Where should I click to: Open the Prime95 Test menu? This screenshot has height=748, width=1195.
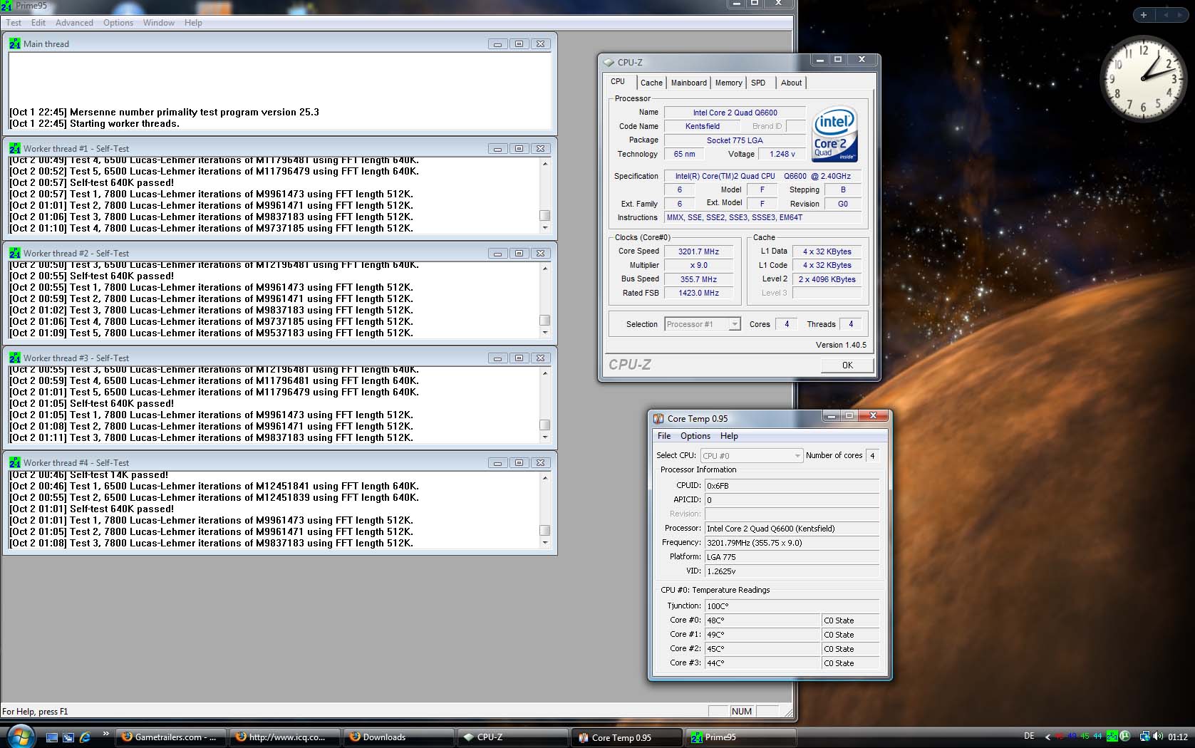[14, 23]
